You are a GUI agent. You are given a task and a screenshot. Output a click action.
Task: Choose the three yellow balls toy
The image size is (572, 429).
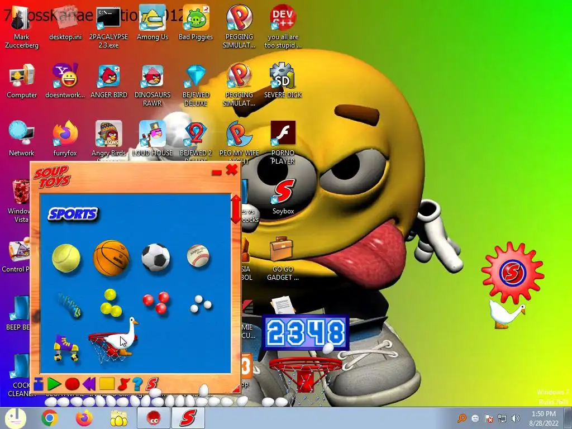pos(111,303)
